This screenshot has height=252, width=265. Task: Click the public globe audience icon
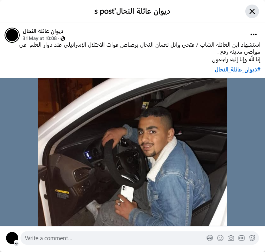point(63,38)
